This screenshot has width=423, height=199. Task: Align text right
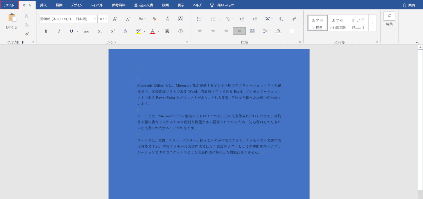click(x=226, y=31)
